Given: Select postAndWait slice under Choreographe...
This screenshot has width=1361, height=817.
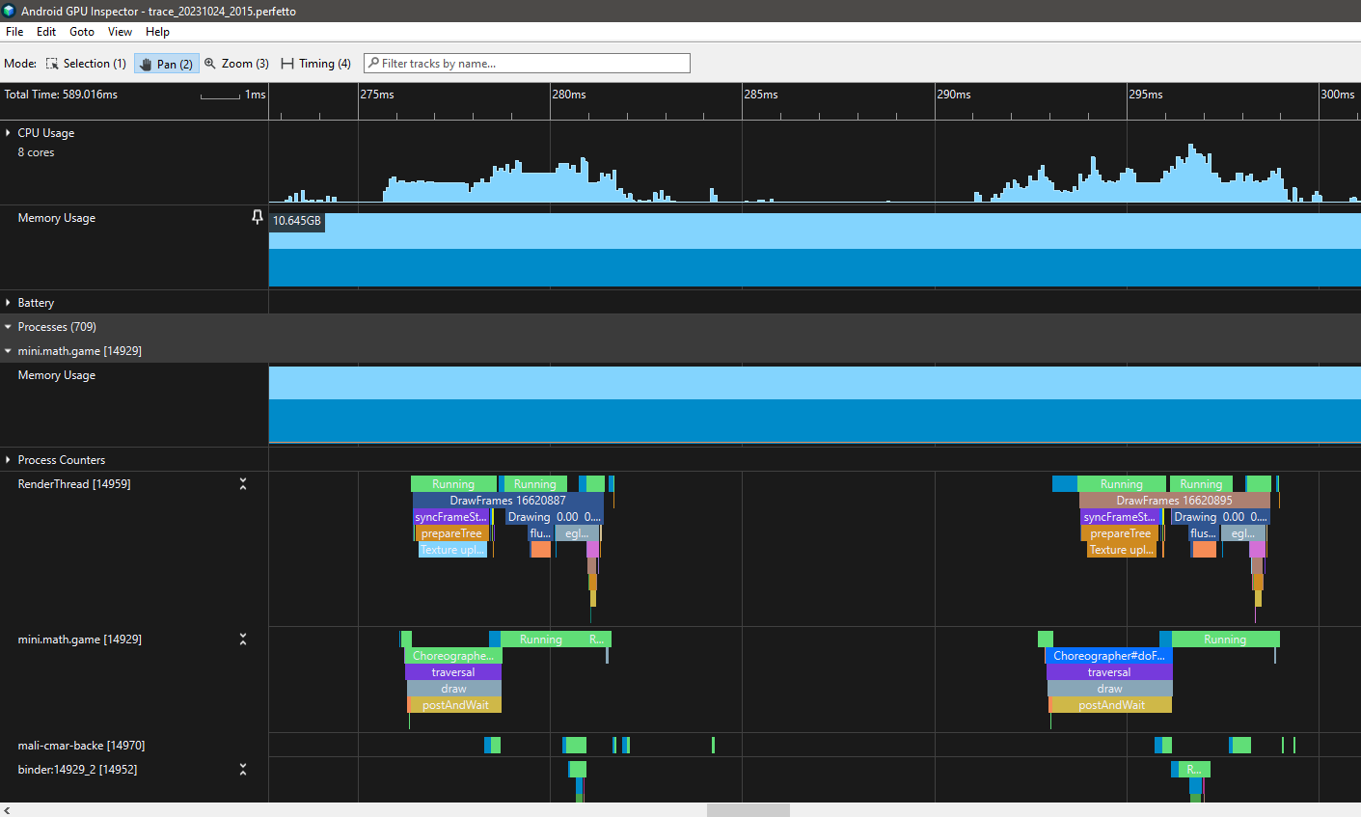Looking at the screenshot, I should [455, 705].
